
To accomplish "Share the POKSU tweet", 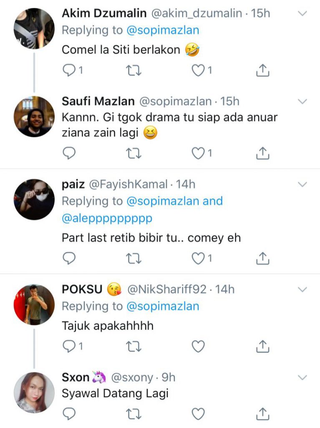I will coord(262,346).
